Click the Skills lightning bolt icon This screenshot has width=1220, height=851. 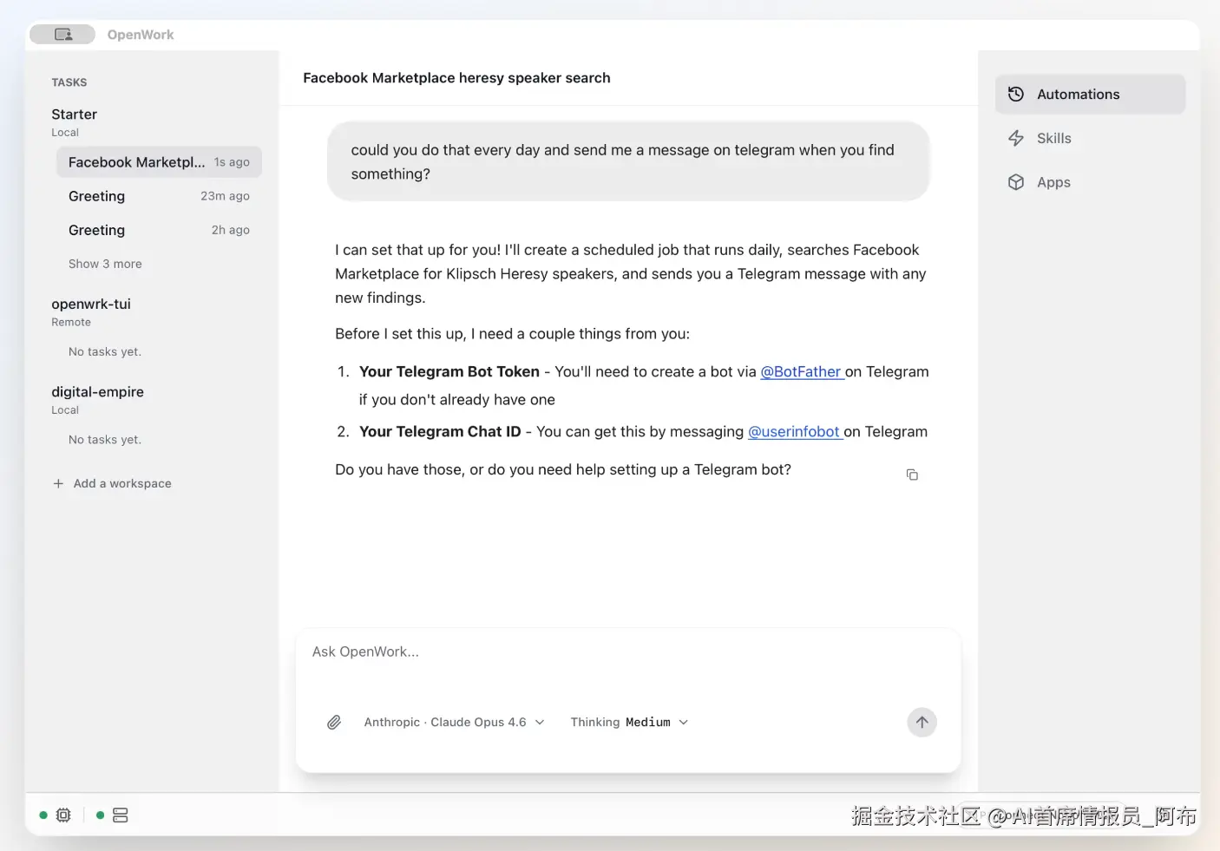click(1016, 139)
